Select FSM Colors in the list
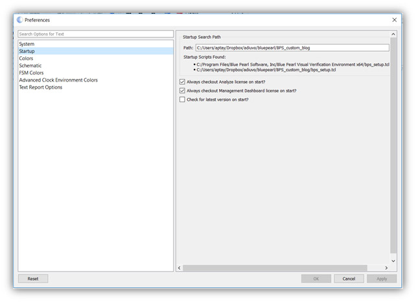Screen dimensions: 416x302 32,73
